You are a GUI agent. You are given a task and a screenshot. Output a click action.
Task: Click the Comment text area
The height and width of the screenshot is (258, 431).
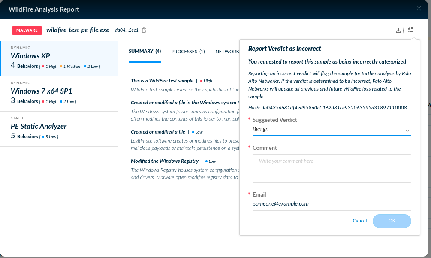(x=332, y=168)
